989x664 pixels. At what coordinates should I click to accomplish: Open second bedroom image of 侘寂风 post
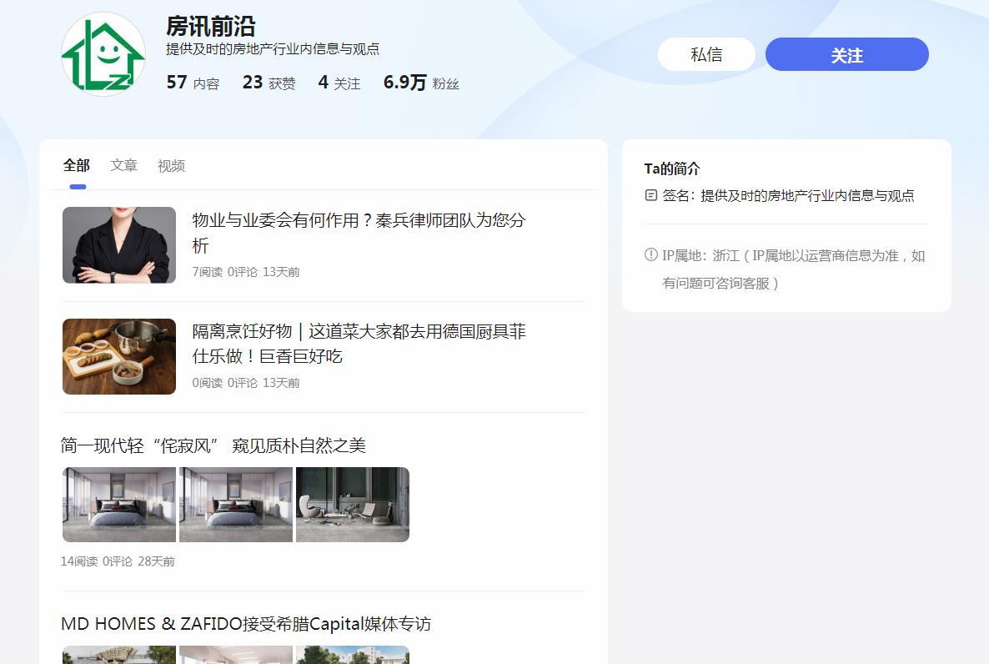236,505
